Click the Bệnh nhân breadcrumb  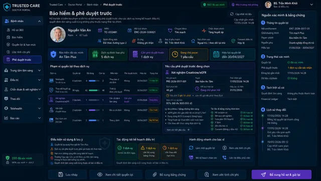[x=92, y=5]
